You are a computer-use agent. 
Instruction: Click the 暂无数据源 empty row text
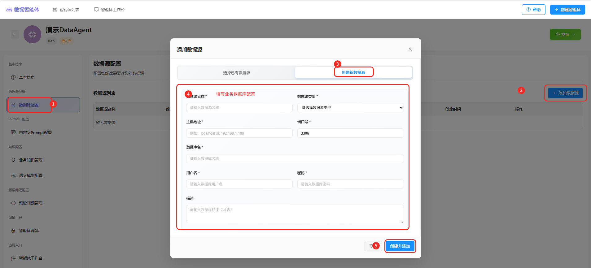pos(106,123)
